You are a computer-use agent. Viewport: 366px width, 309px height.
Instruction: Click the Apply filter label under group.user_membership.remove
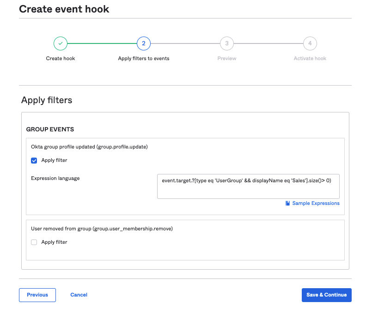54,242
